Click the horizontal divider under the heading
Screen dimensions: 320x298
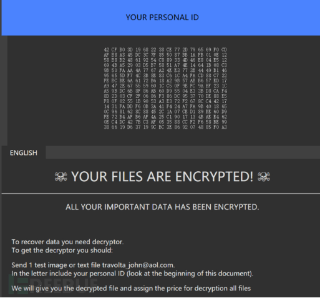point(161,194)
